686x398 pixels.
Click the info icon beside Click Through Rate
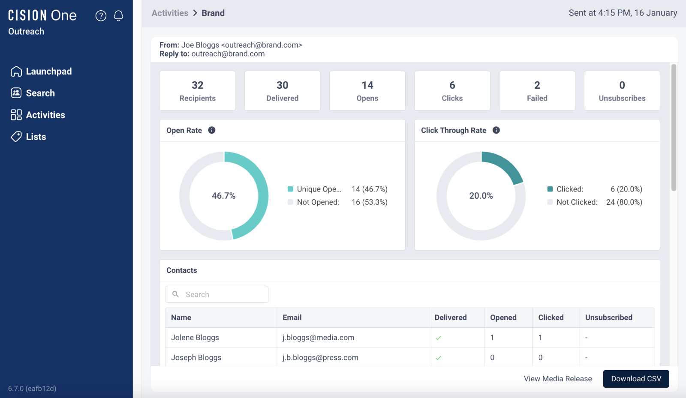pos(496,130)
